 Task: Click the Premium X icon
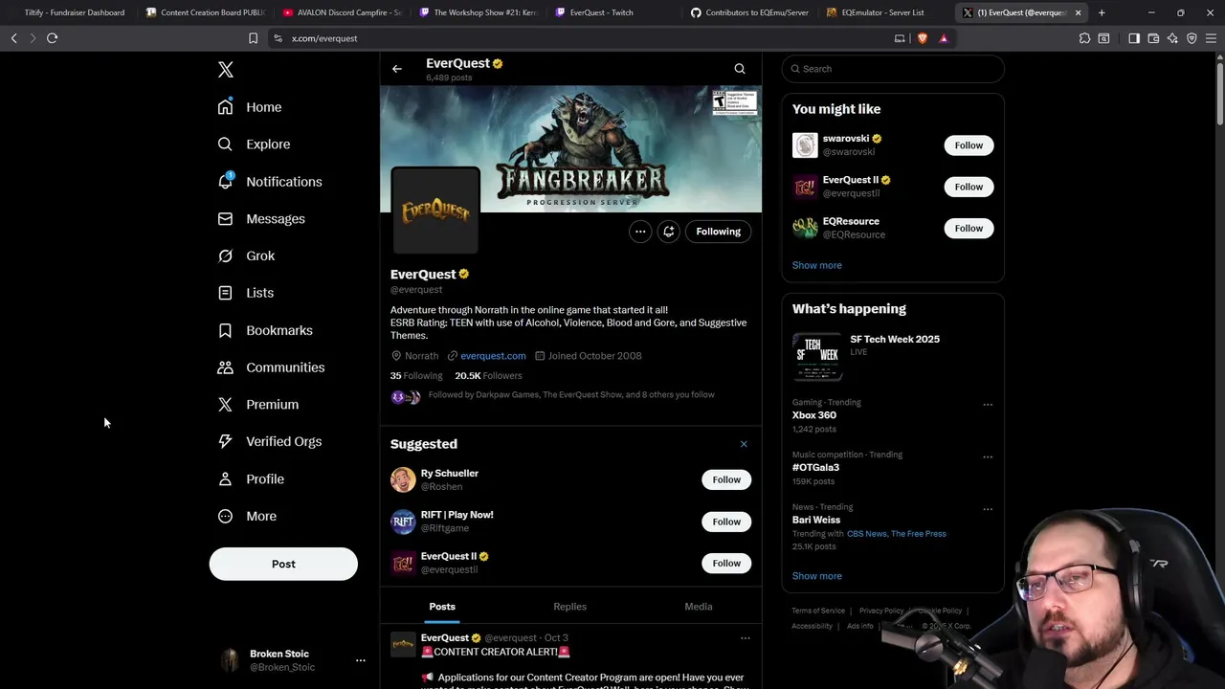tap(225, 405)
